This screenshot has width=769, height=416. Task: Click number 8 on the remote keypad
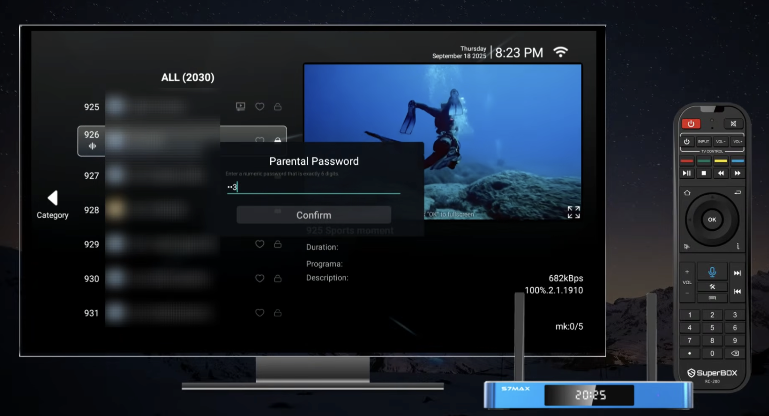tap(712, 340)
